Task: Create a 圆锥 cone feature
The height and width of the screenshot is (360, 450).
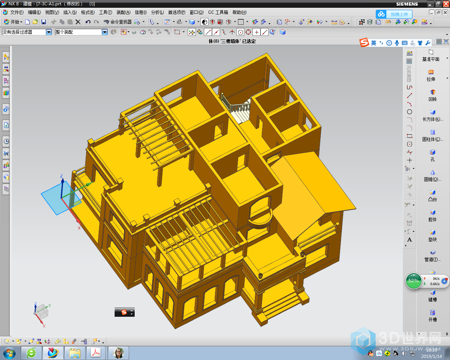Action: coord(432,175)
